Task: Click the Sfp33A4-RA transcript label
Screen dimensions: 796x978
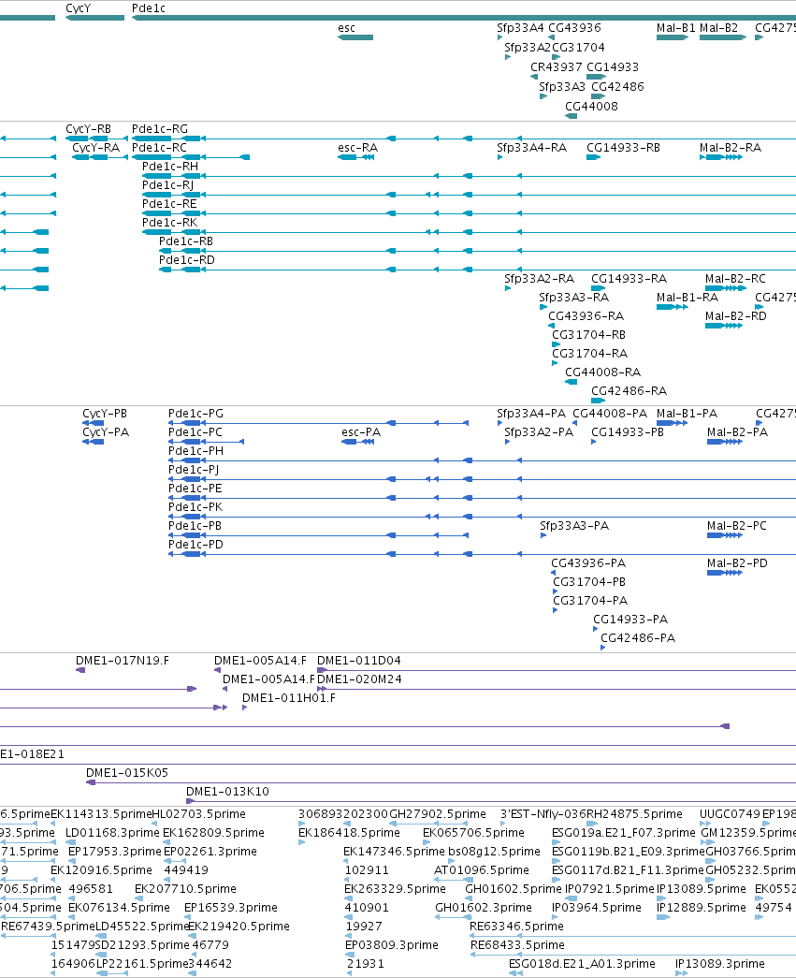Action: coord(531,148)
